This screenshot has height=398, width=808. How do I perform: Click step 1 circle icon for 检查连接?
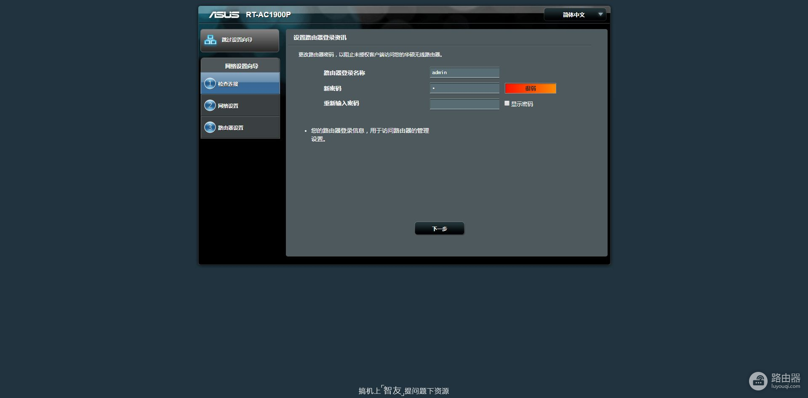click(210, 83)
